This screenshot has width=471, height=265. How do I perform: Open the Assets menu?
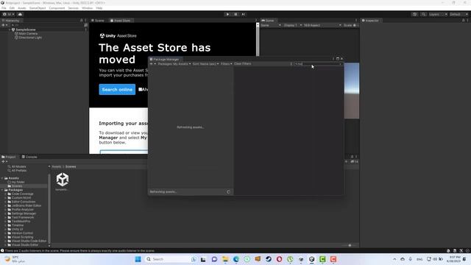click(22, 8)
